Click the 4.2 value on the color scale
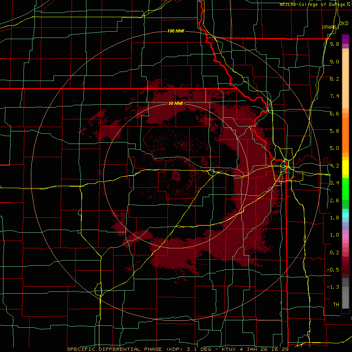The height and width of the screenshot is (352, 352). [x=334, y=166]
